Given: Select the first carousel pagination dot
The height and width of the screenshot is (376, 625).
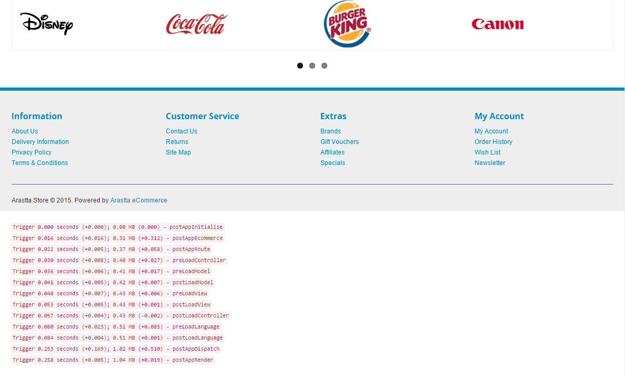Looking at the screenshot, I should 300,66.
